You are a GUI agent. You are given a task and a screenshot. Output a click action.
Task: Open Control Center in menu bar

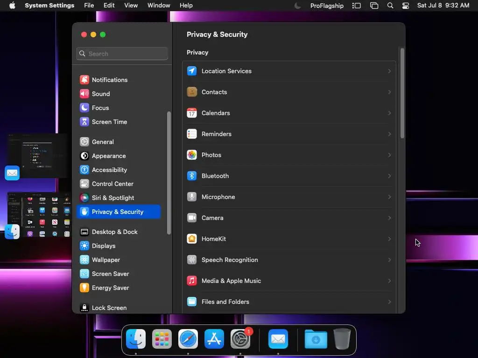(x=406, y=6)
